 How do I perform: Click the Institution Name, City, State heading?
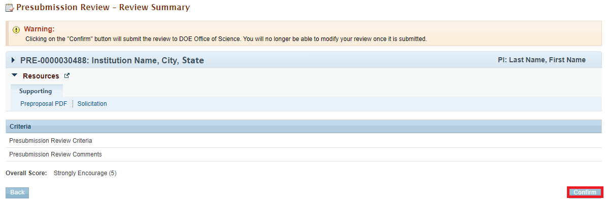[x=148, y=60]
